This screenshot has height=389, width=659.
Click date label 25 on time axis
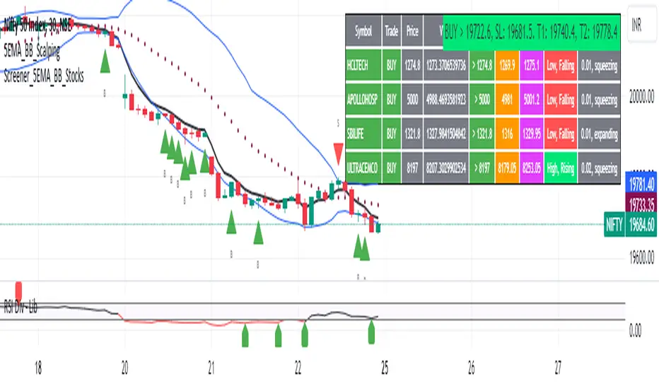coord(385,368)
